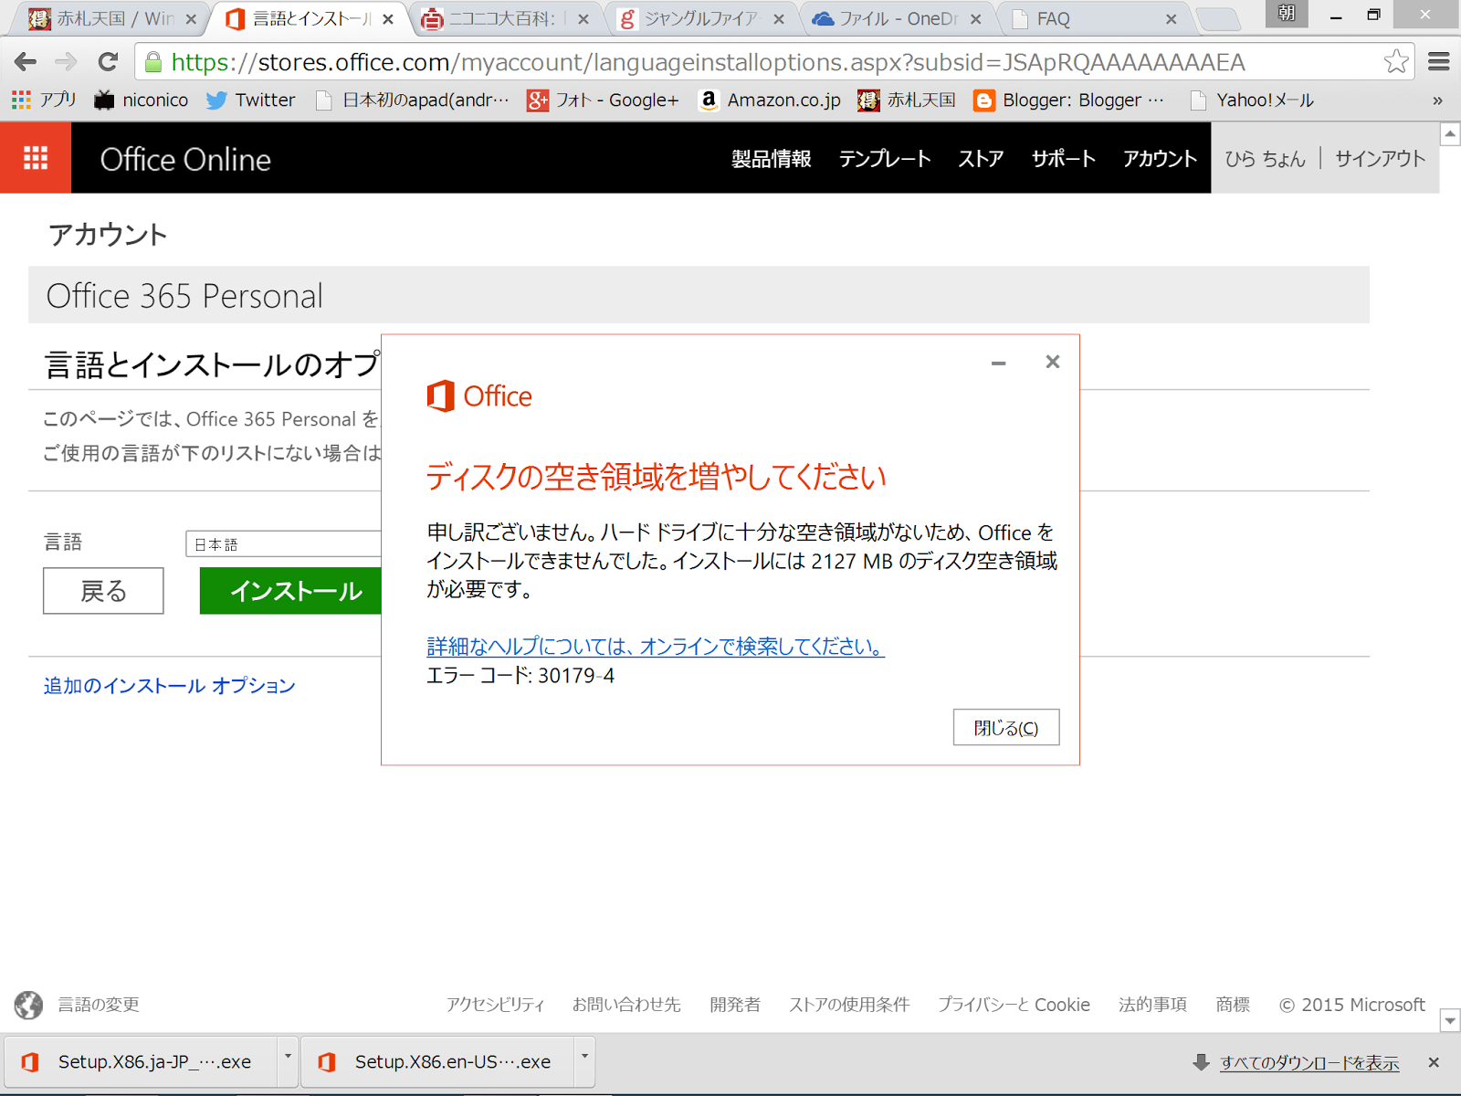Image resolution: width=1461 pixels, height=1096 pixels.
Task: Click the green インストール button
Action: pyautogui.click(x=290, y=591)
